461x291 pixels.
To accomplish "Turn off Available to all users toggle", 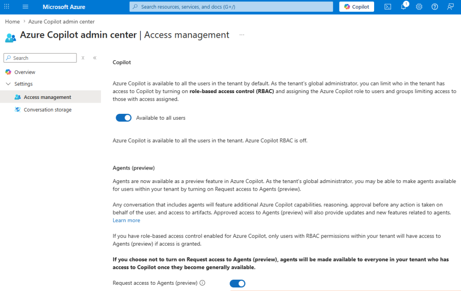I will [123, 118].
